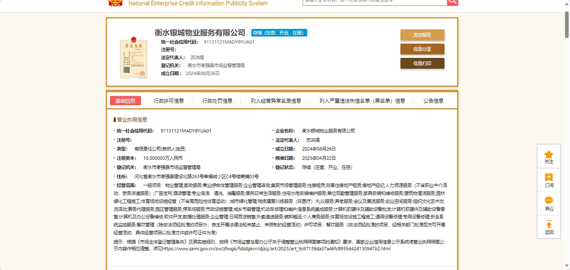The height and width of the screenshot is (270, 570).
Task: Click the 成立日期 2024年08月26日 value in the header card
Action: click(202, 73)
